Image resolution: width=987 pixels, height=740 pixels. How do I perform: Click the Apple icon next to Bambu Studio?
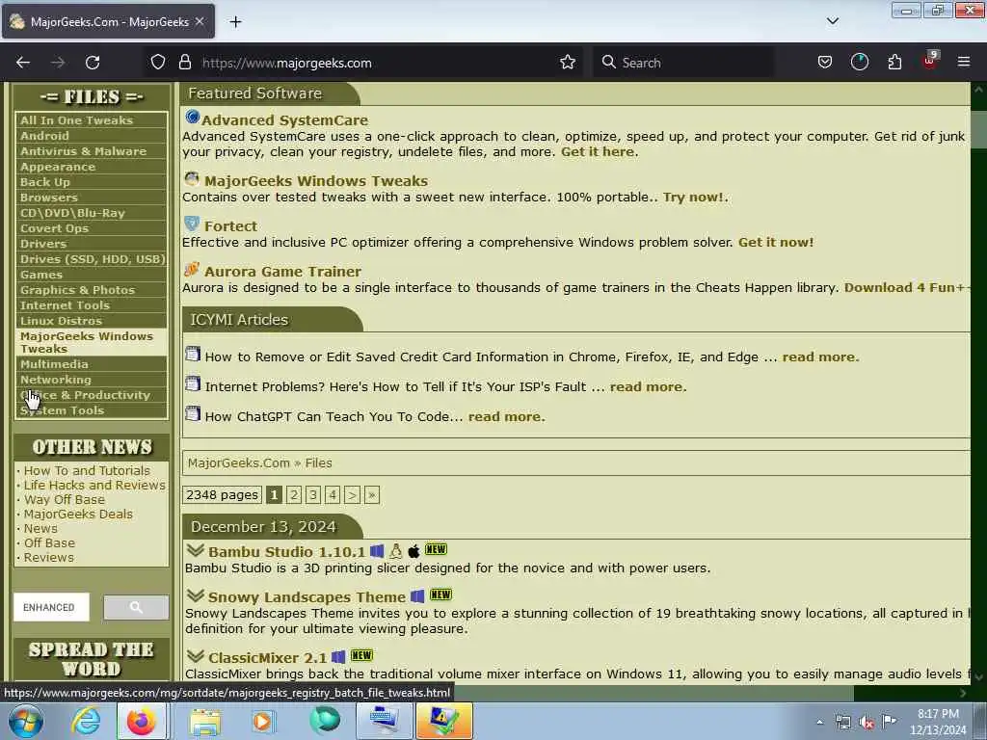[413, 552]
